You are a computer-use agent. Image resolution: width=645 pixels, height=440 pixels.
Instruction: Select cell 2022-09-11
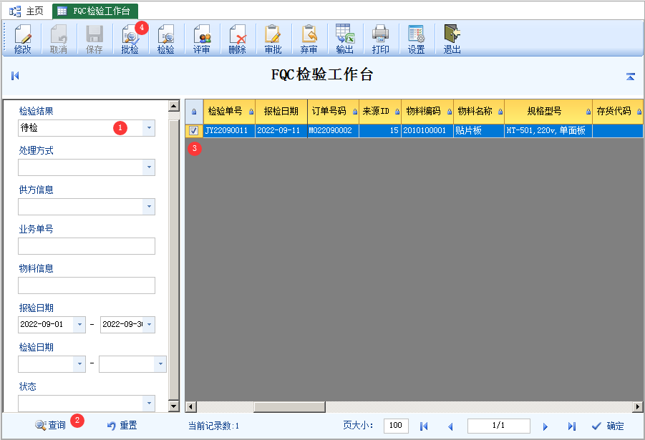(x=281, y=131)
